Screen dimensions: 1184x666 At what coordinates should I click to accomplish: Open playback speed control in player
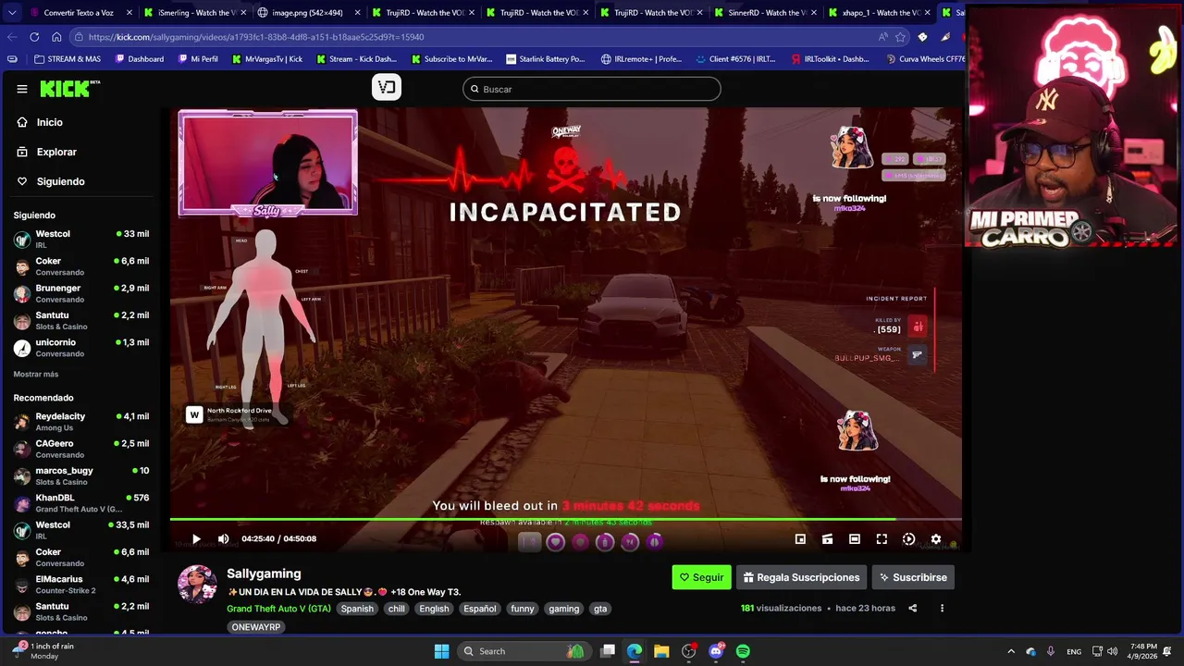coord(908,539)
